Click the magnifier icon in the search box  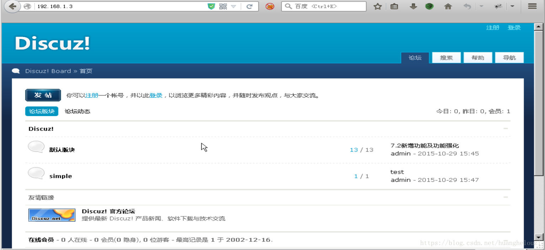[288, 6]
